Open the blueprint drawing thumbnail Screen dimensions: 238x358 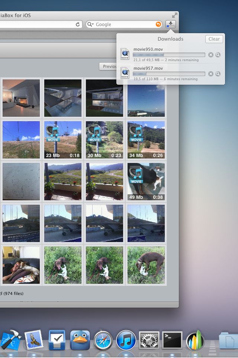[x=21, y=182]
